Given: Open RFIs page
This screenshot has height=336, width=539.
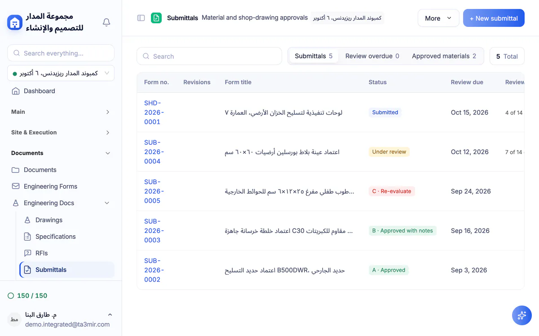Looking at the screenshot, I should (67, 253).
